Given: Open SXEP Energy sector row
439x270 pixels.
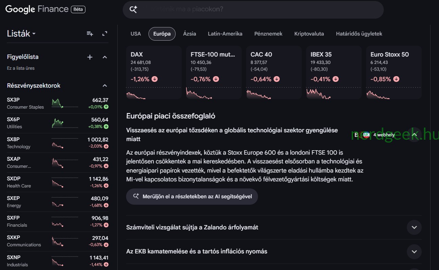Looking at the screenshot, I should coord(58,202).
